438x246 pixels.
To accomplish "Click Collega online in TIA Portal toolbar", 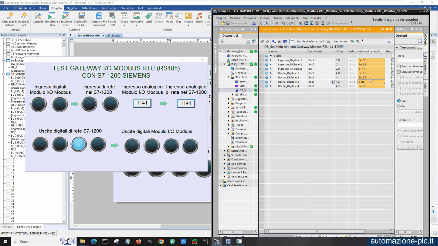I will 338,23.
